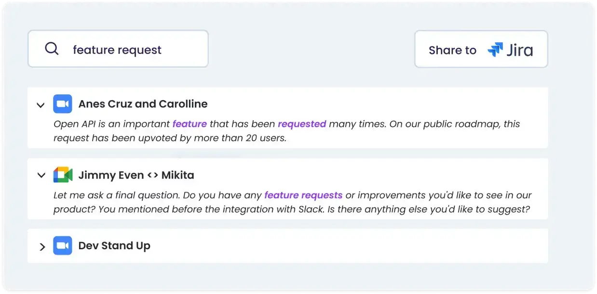Open the Anes Cruz and Carolline meeting title

[x=143, y=104]
